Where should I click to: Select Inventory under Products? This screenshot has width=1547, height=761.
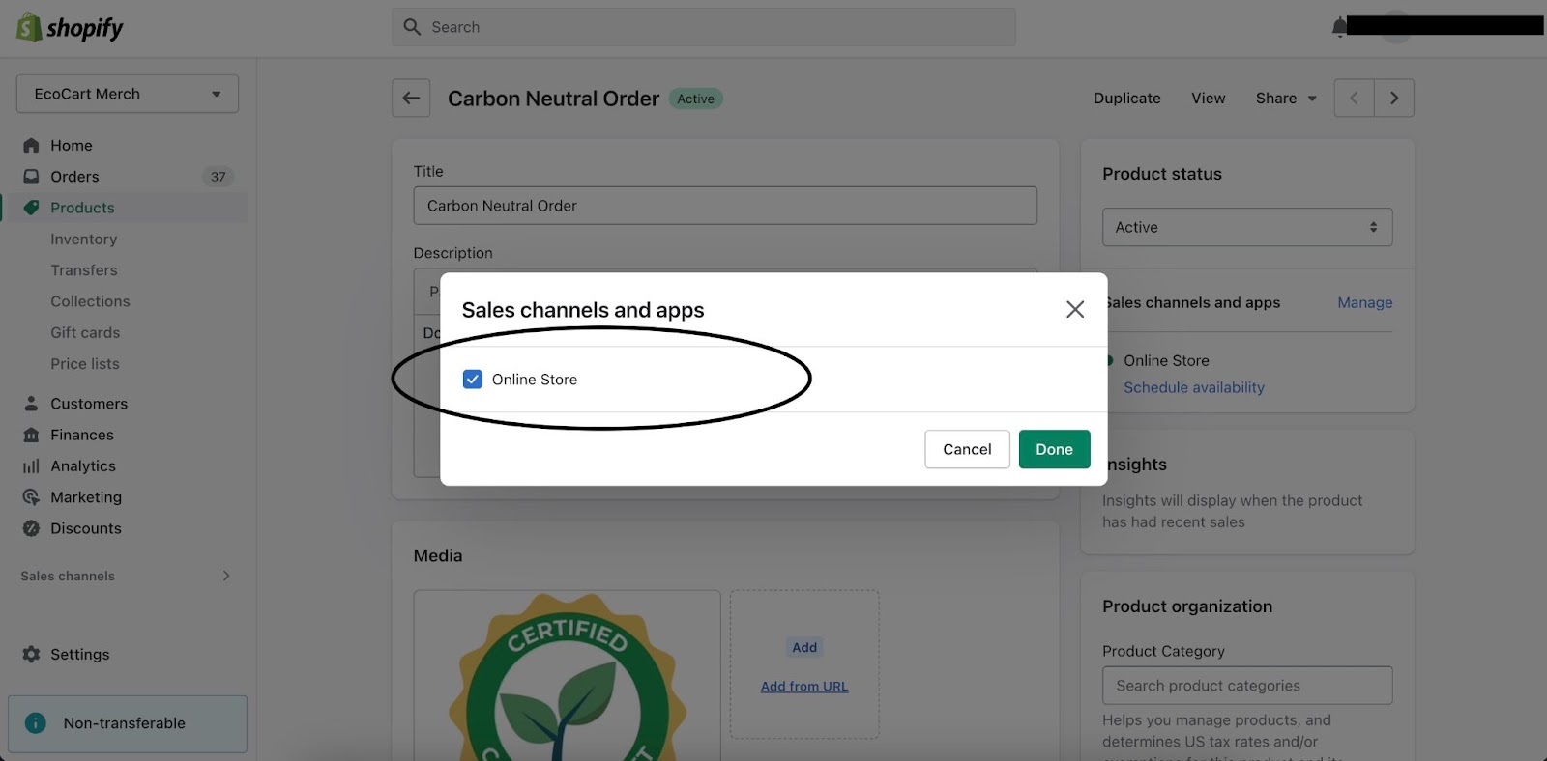84,240
